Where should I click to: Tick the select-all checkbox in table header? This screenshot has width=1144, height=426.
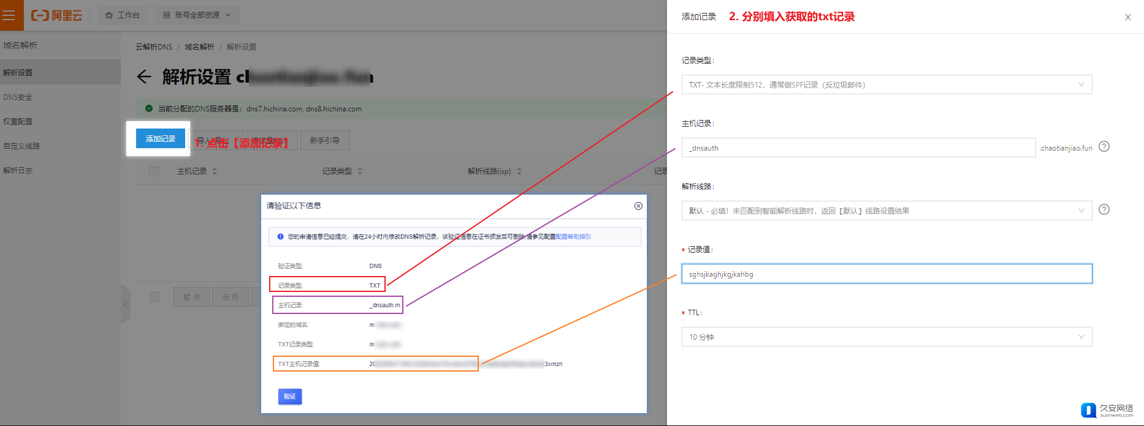154,171
